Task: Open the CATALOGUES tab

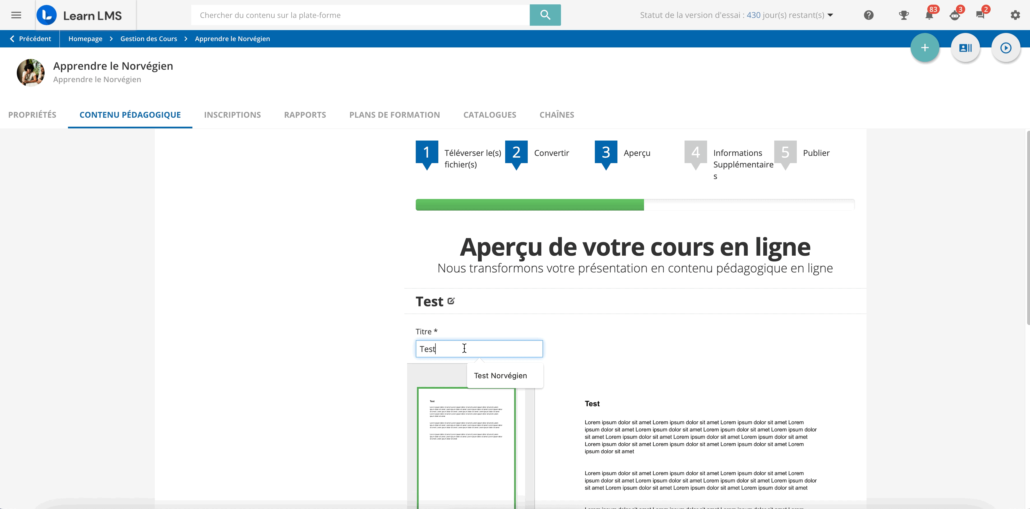Action: (x=490, y=115)
